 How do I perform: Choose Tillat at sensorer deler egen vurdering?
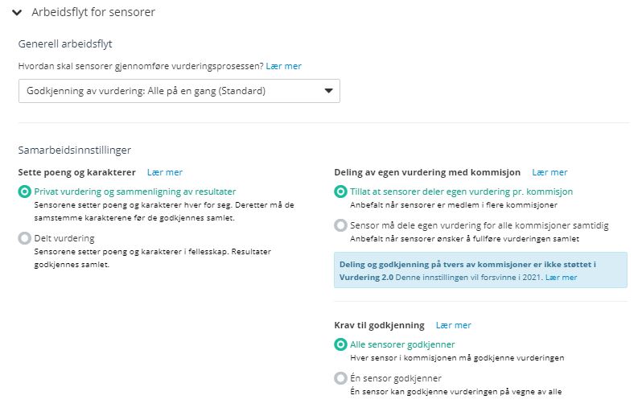tap(340, 192)
